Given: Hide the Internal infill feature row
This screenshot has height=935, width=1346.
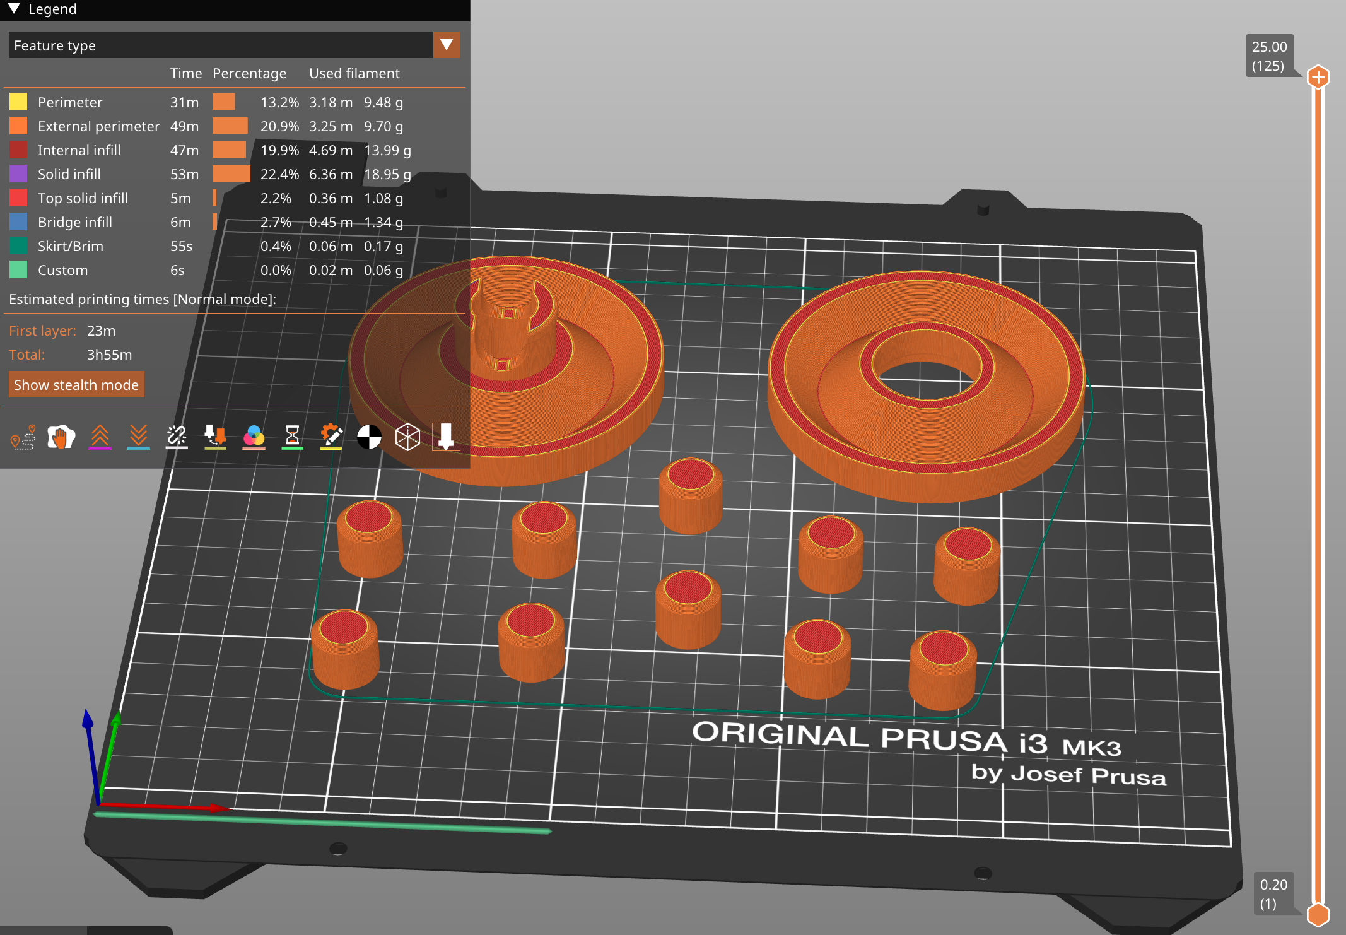Looking at the screenshot, I should click(x=79, y=150).
